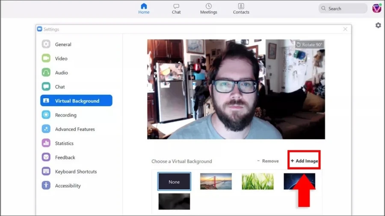The width and height of the screenshot is (385, 216).
Task: Open the Statistics bar chart icon
Action: coord(46,143)
